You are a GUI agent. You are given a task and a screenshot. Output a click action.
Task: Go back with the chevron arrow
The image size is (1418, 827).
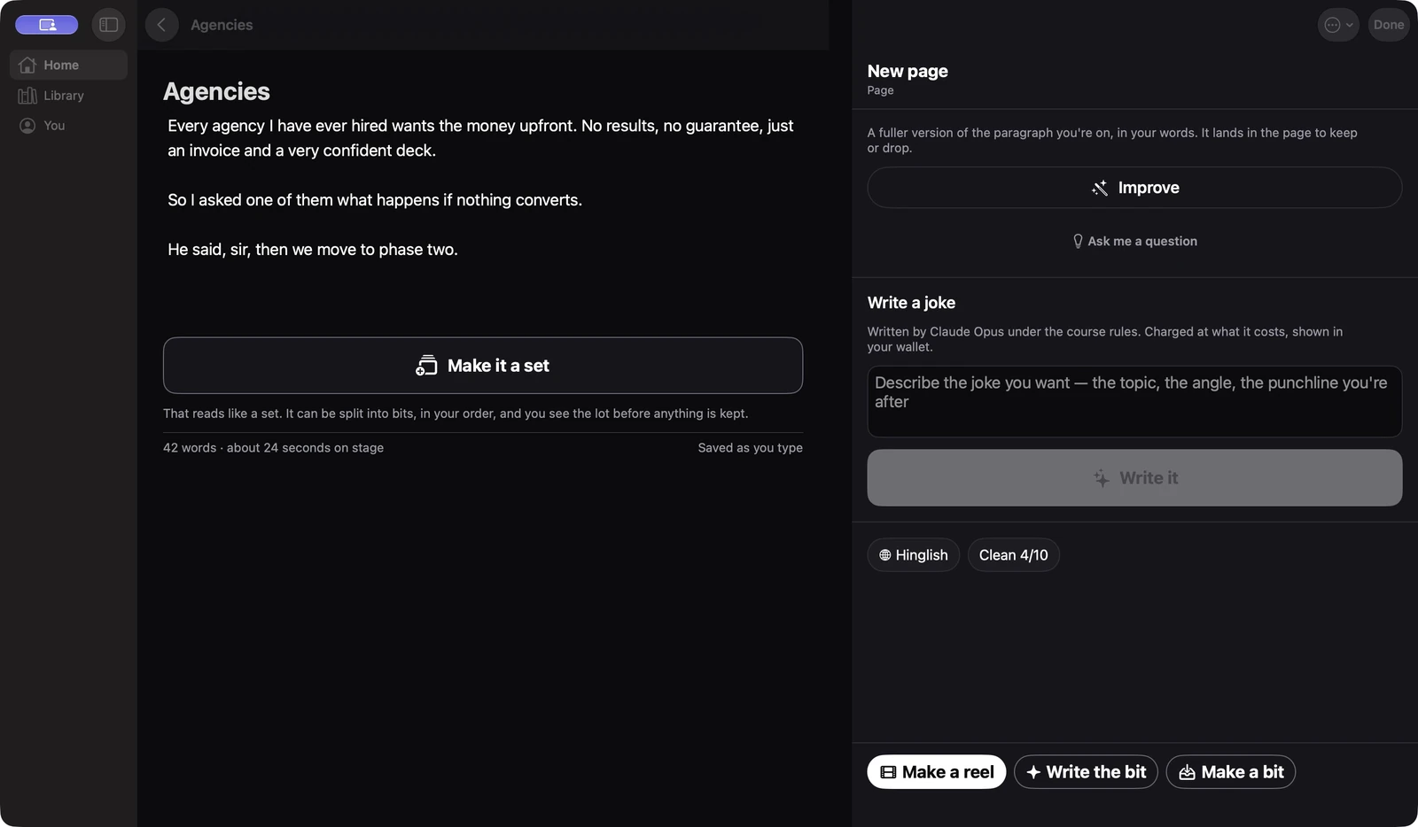161,25
